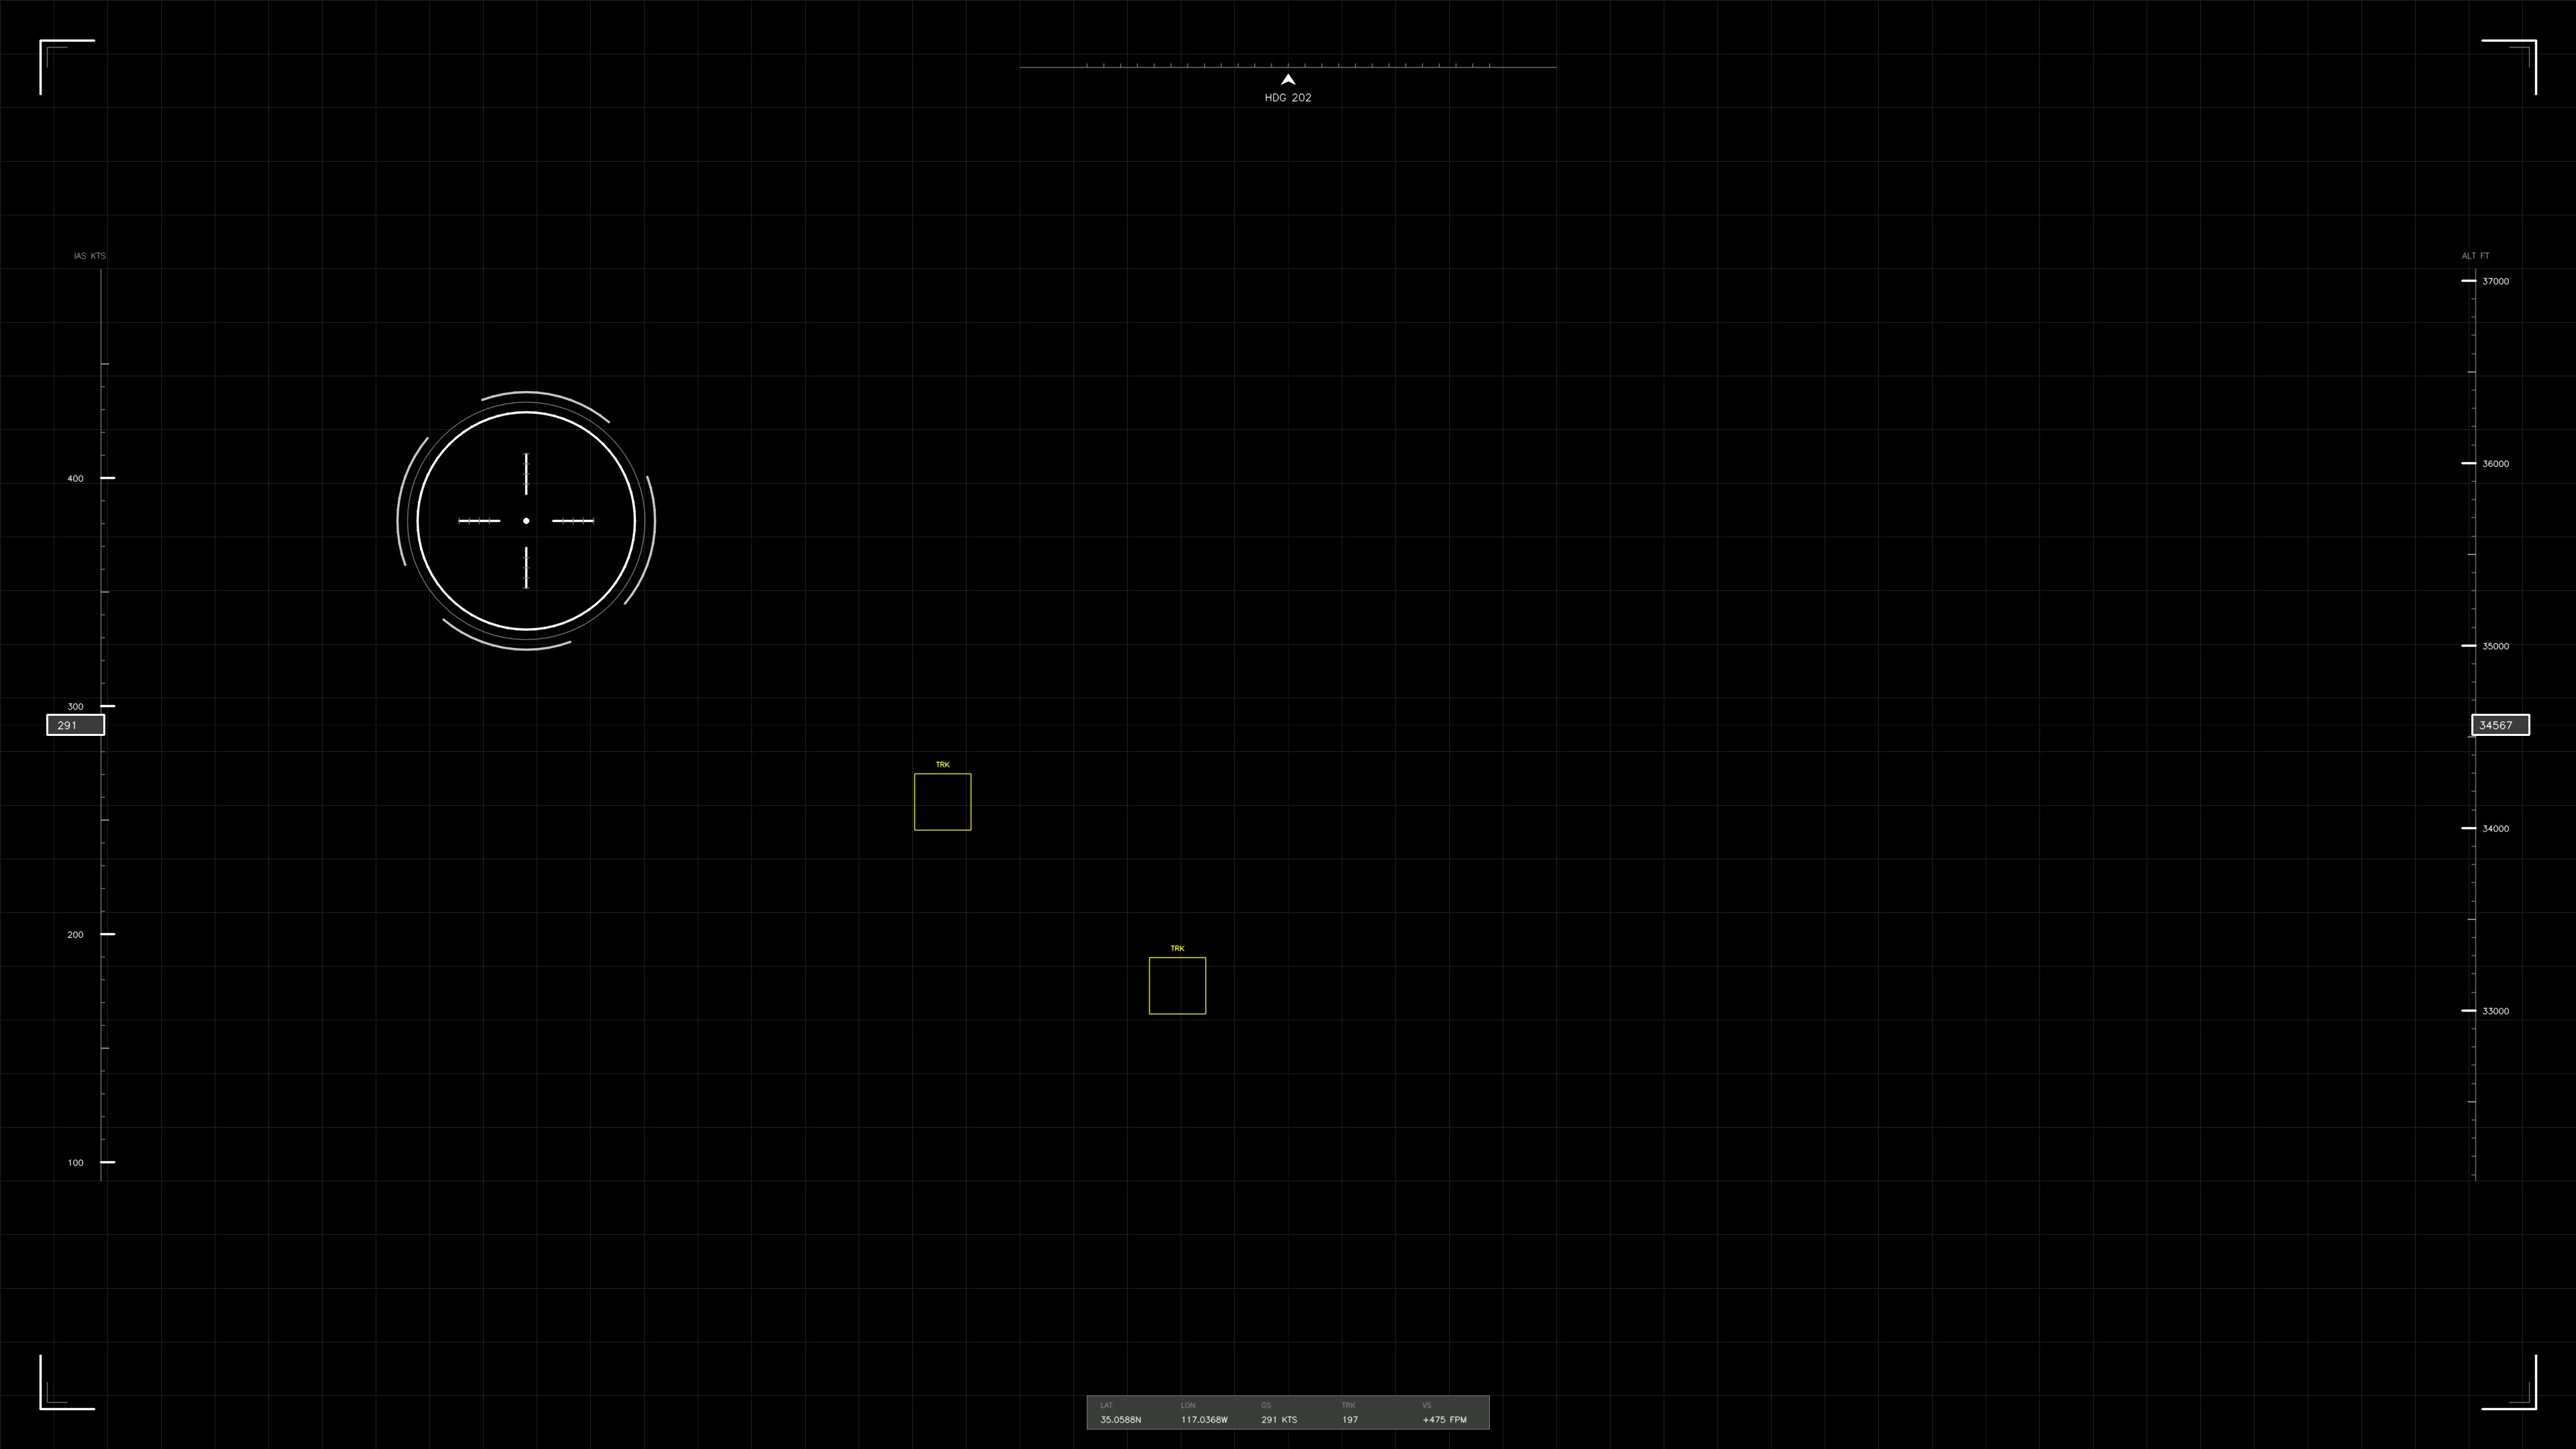This screenshot has height=1449, width=2576.
Task: Select the lower TRK target box
Action: [1177, 985]
